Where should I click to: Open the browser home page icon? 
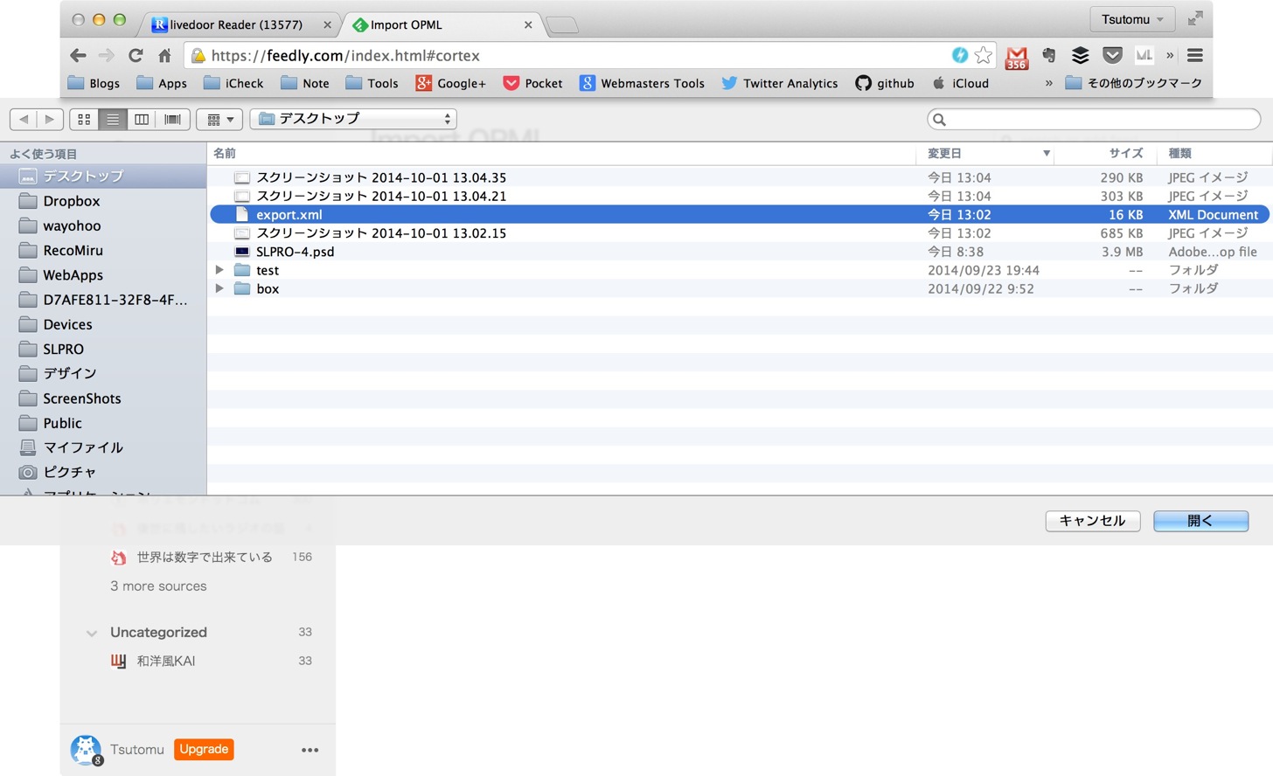click(x=164, y=55)
